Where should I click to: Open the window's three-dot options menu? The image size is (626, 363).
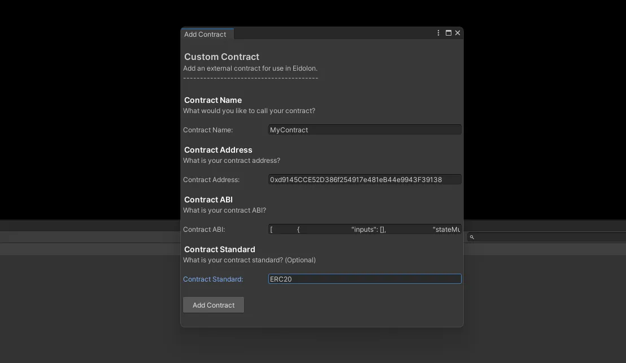pyautogui.click(x=438, y=33)
